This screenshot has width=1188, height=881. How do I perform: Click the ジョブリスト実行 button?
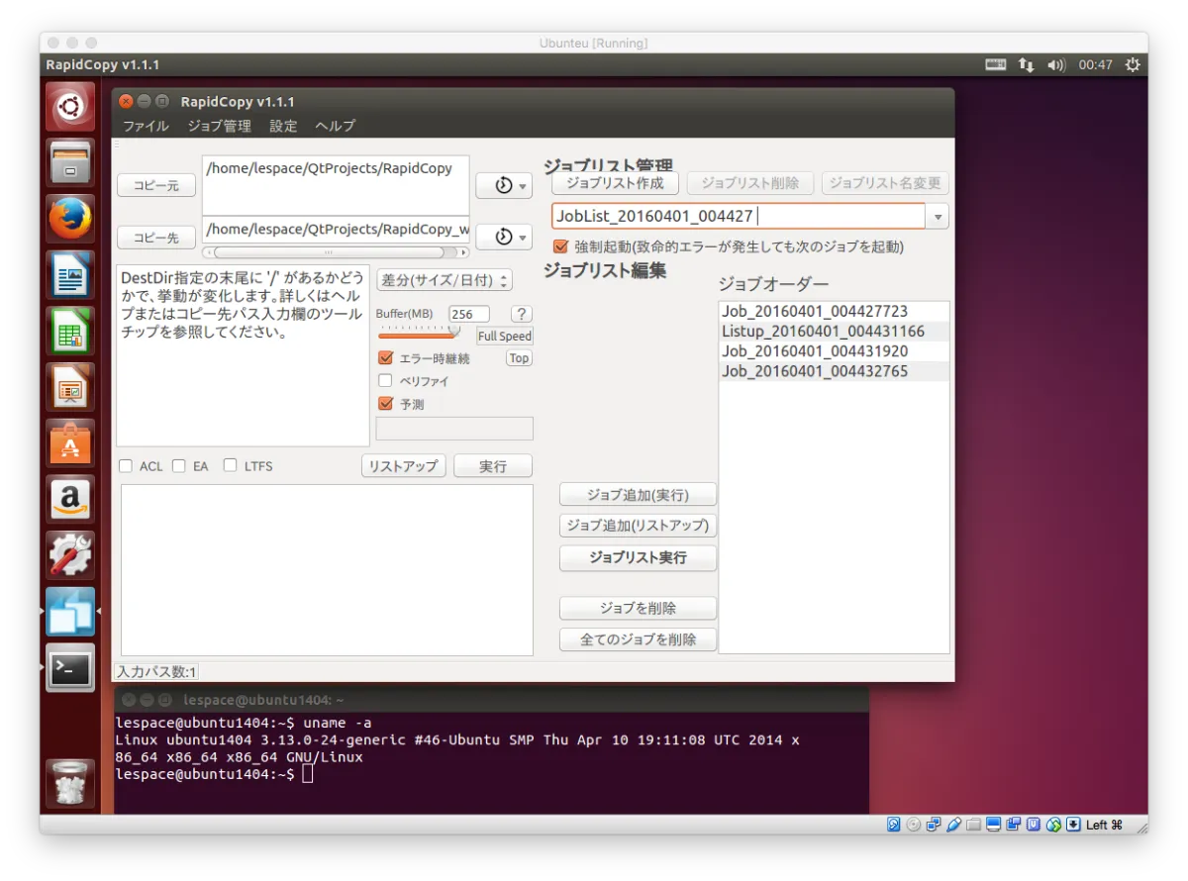tap(638, 557)
